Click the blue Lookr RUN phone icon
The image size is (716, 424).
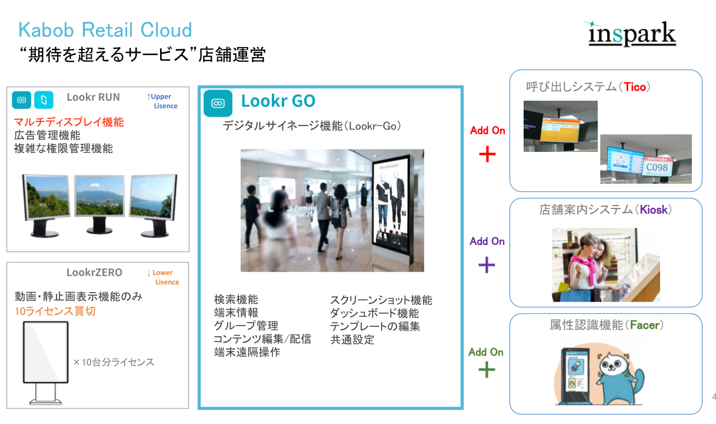(44, 100)
